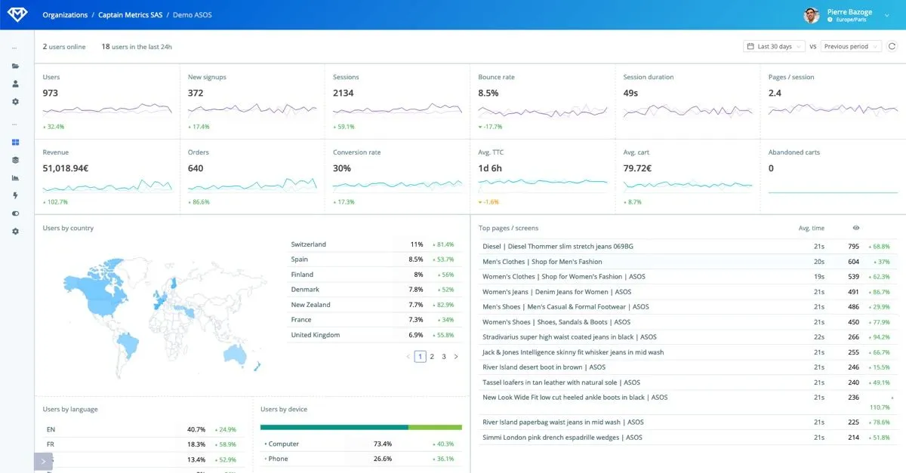Click the Switzerland country row
This screenshot has height=473, width=906.
(x=374, y=244)
